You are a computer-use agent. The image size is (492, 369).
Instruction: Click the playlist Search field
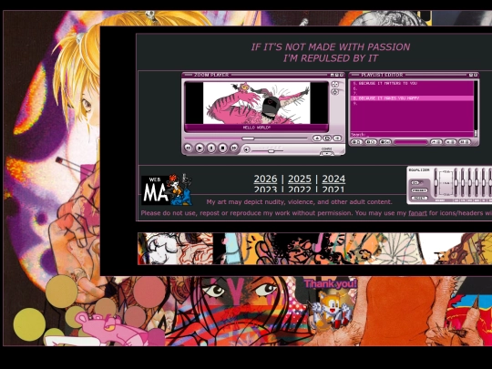tap(412, 135)
